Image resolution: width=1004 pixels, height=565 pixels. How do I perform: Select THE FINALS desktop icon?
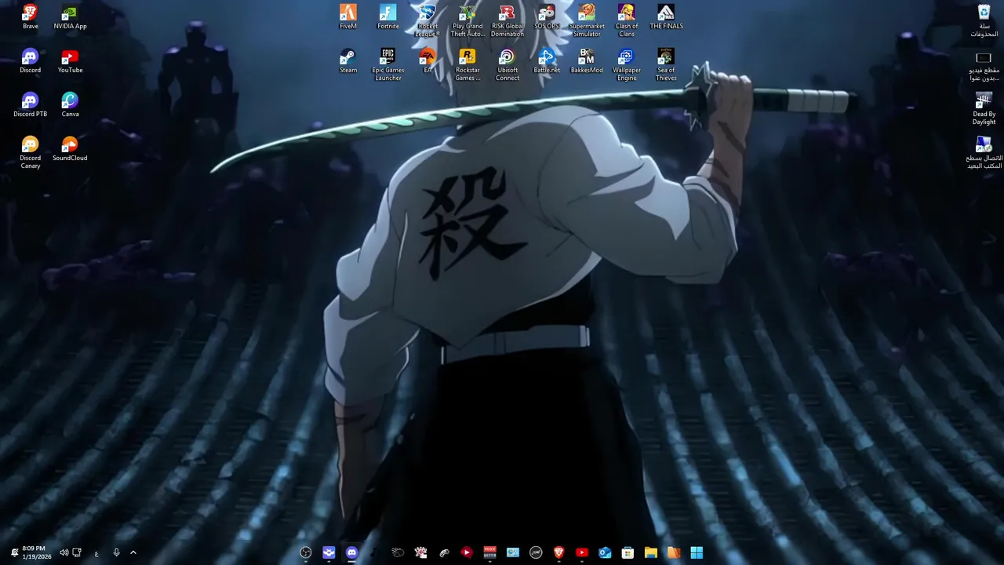[x=666, y=17]
